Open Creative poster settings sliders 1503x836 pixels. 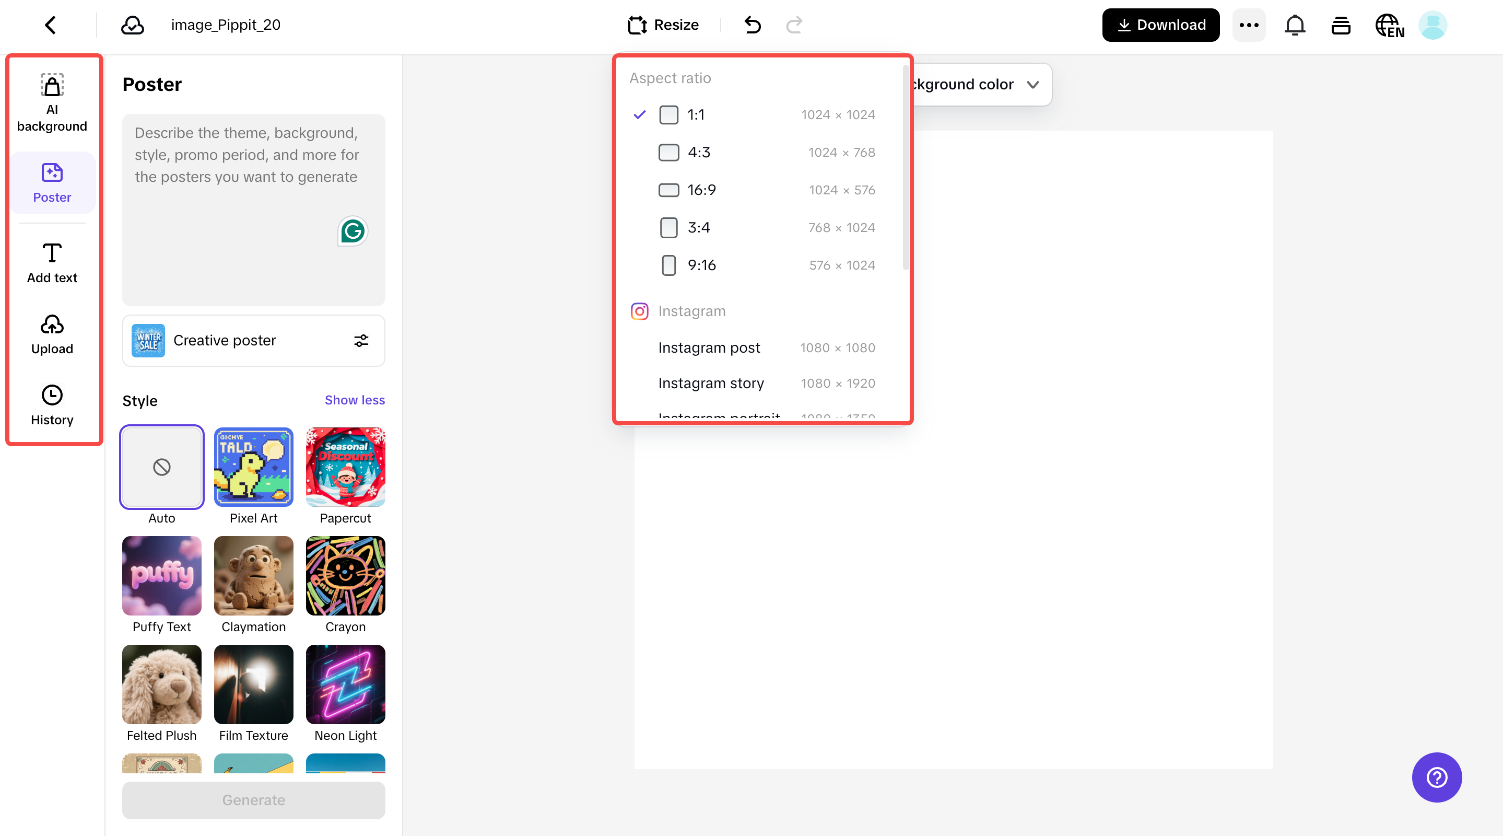(x=361, y=340)
